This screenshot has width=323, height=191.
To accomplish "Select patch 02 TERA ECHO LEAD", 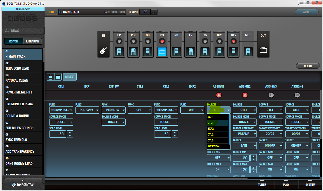I will 23,66.
